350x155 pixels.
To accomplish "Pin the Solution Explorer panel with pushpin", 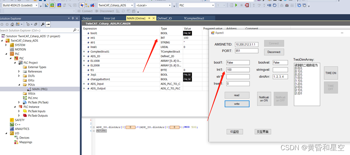I will [x=73, y=19].
